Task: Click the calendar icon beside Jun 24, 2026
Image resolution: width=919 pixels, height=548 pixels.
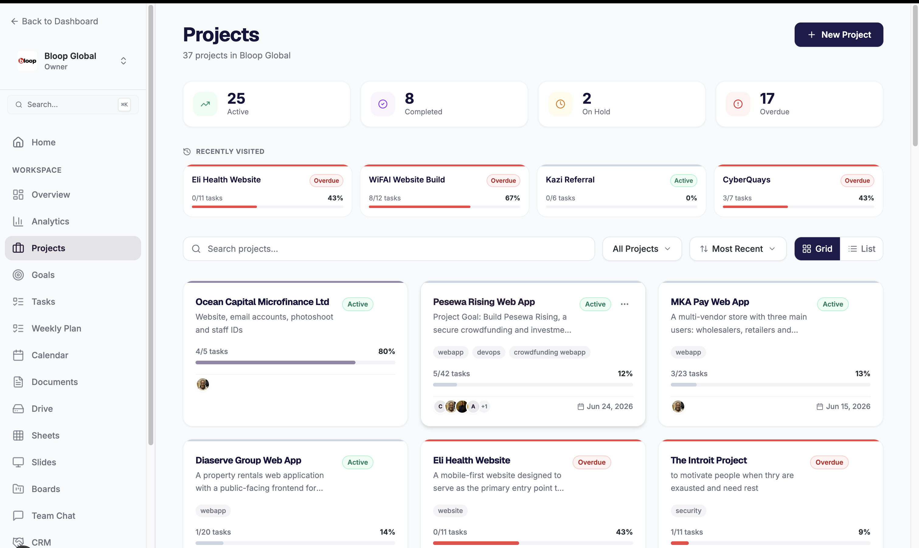Action: (x=581, y=407)
